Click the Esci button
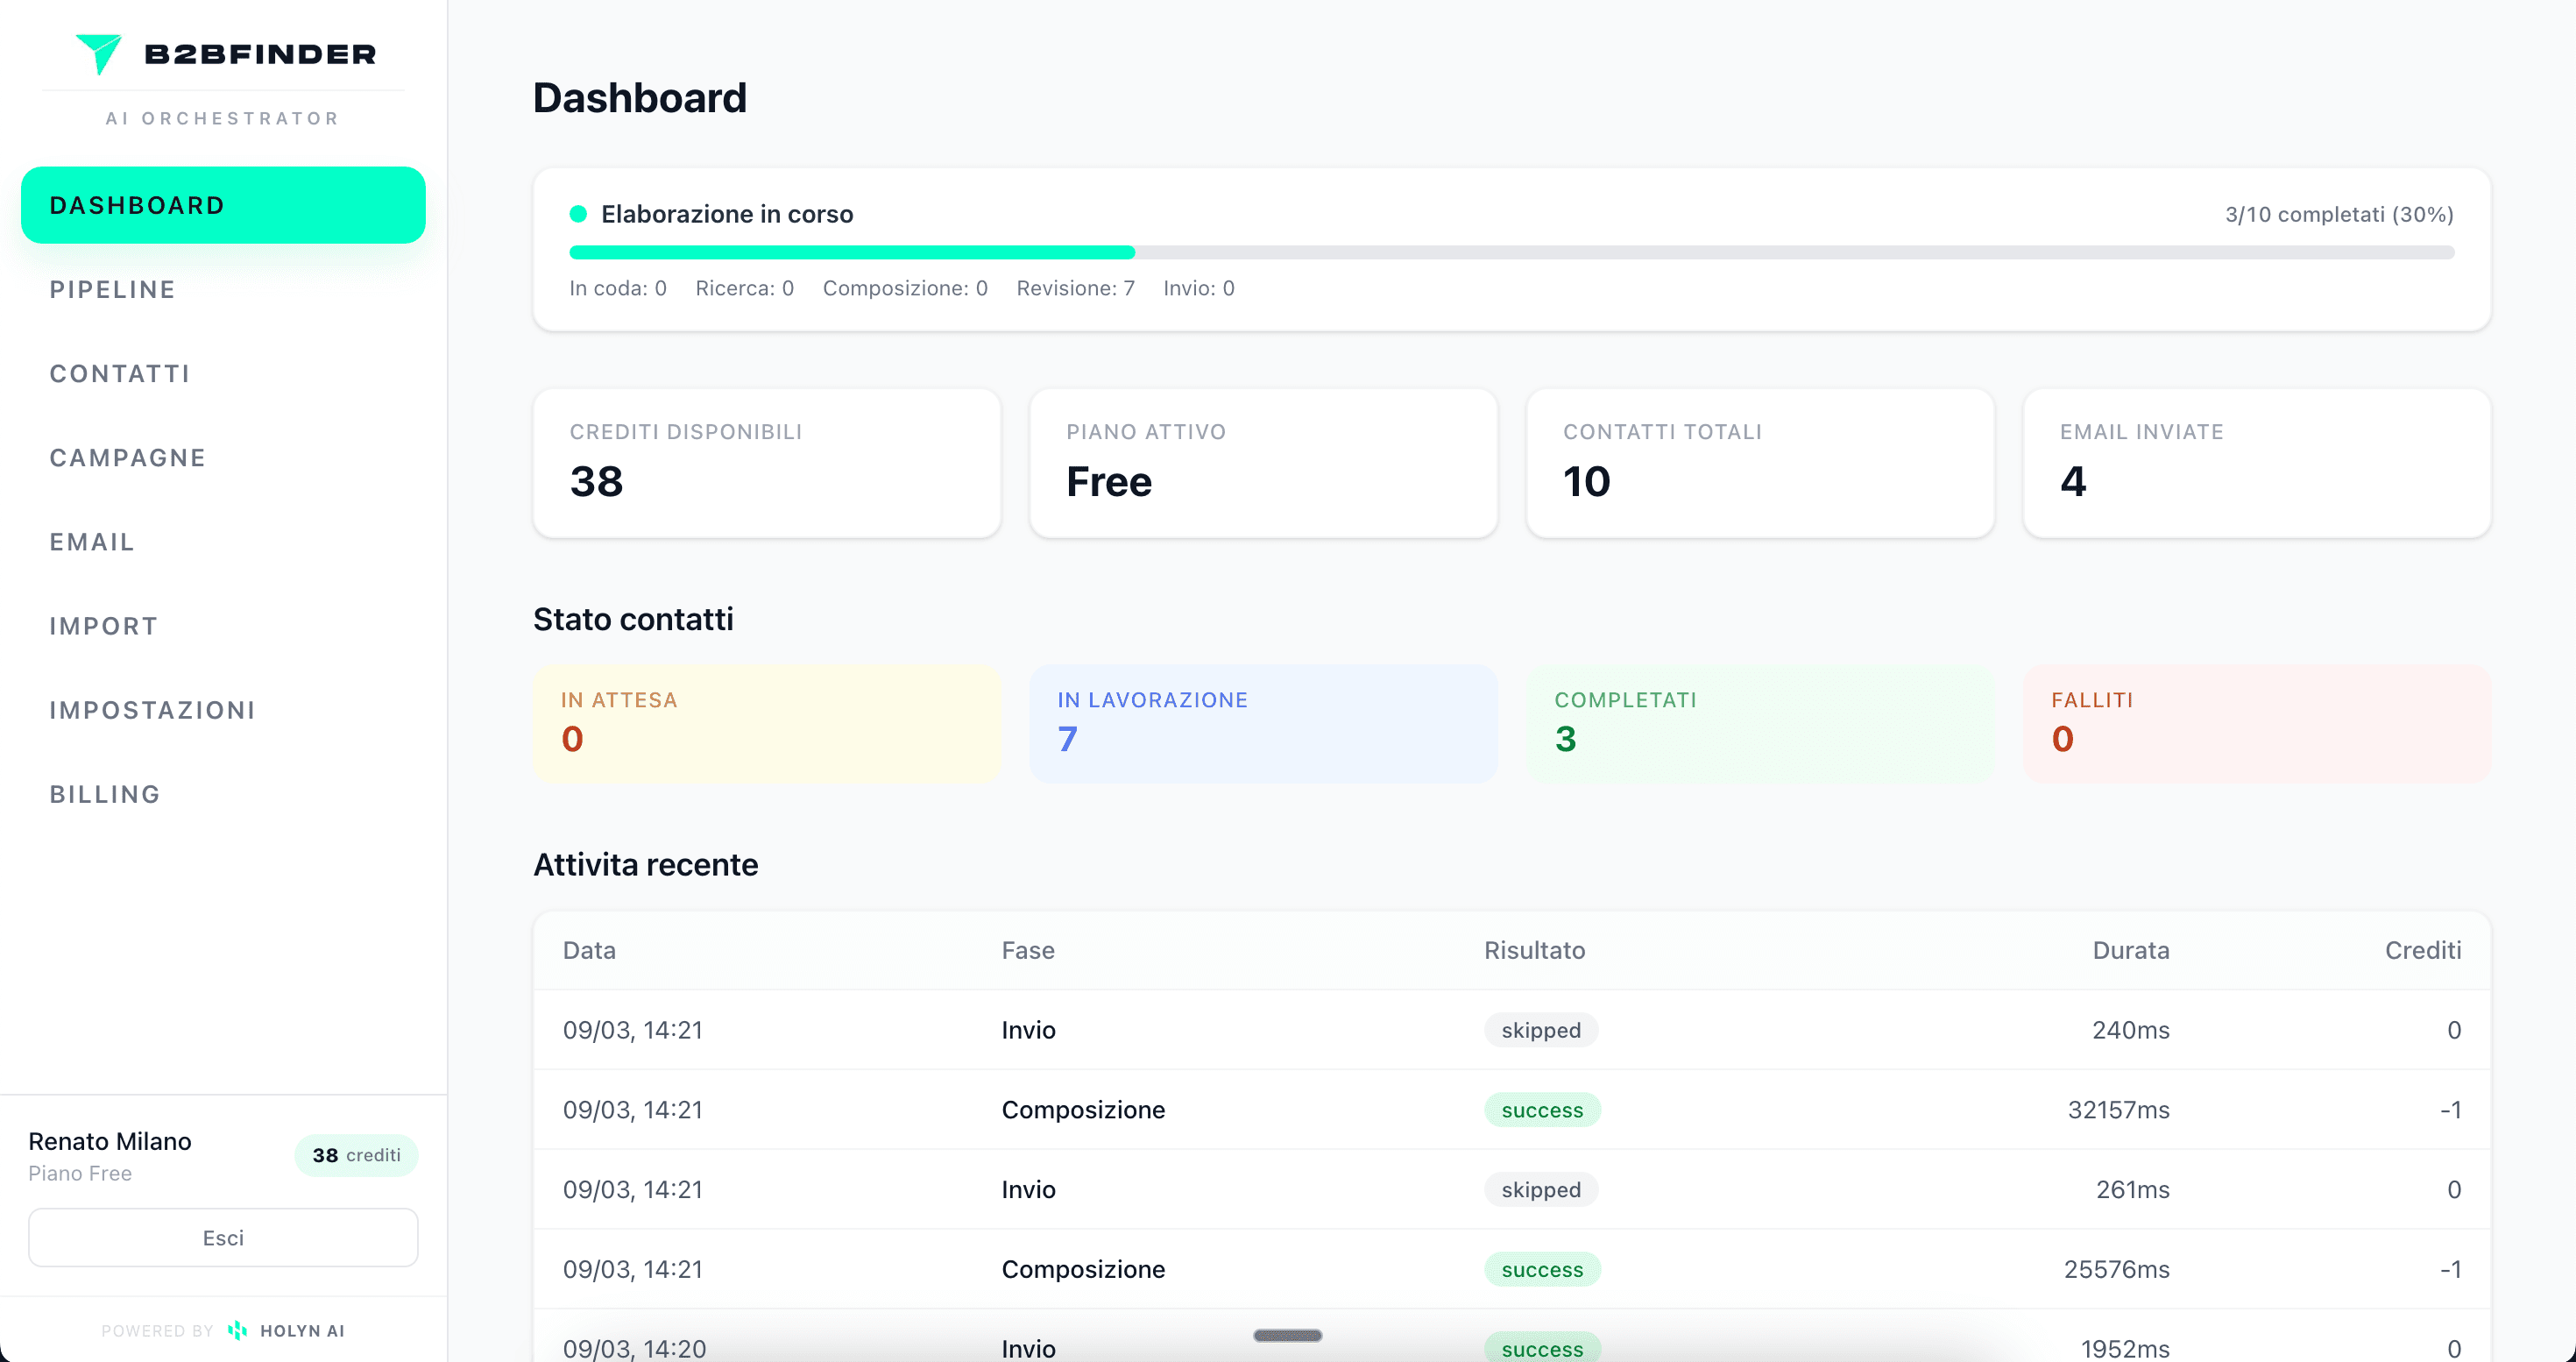This screenshot has height=1362, width=2576. pos(222,1237)
